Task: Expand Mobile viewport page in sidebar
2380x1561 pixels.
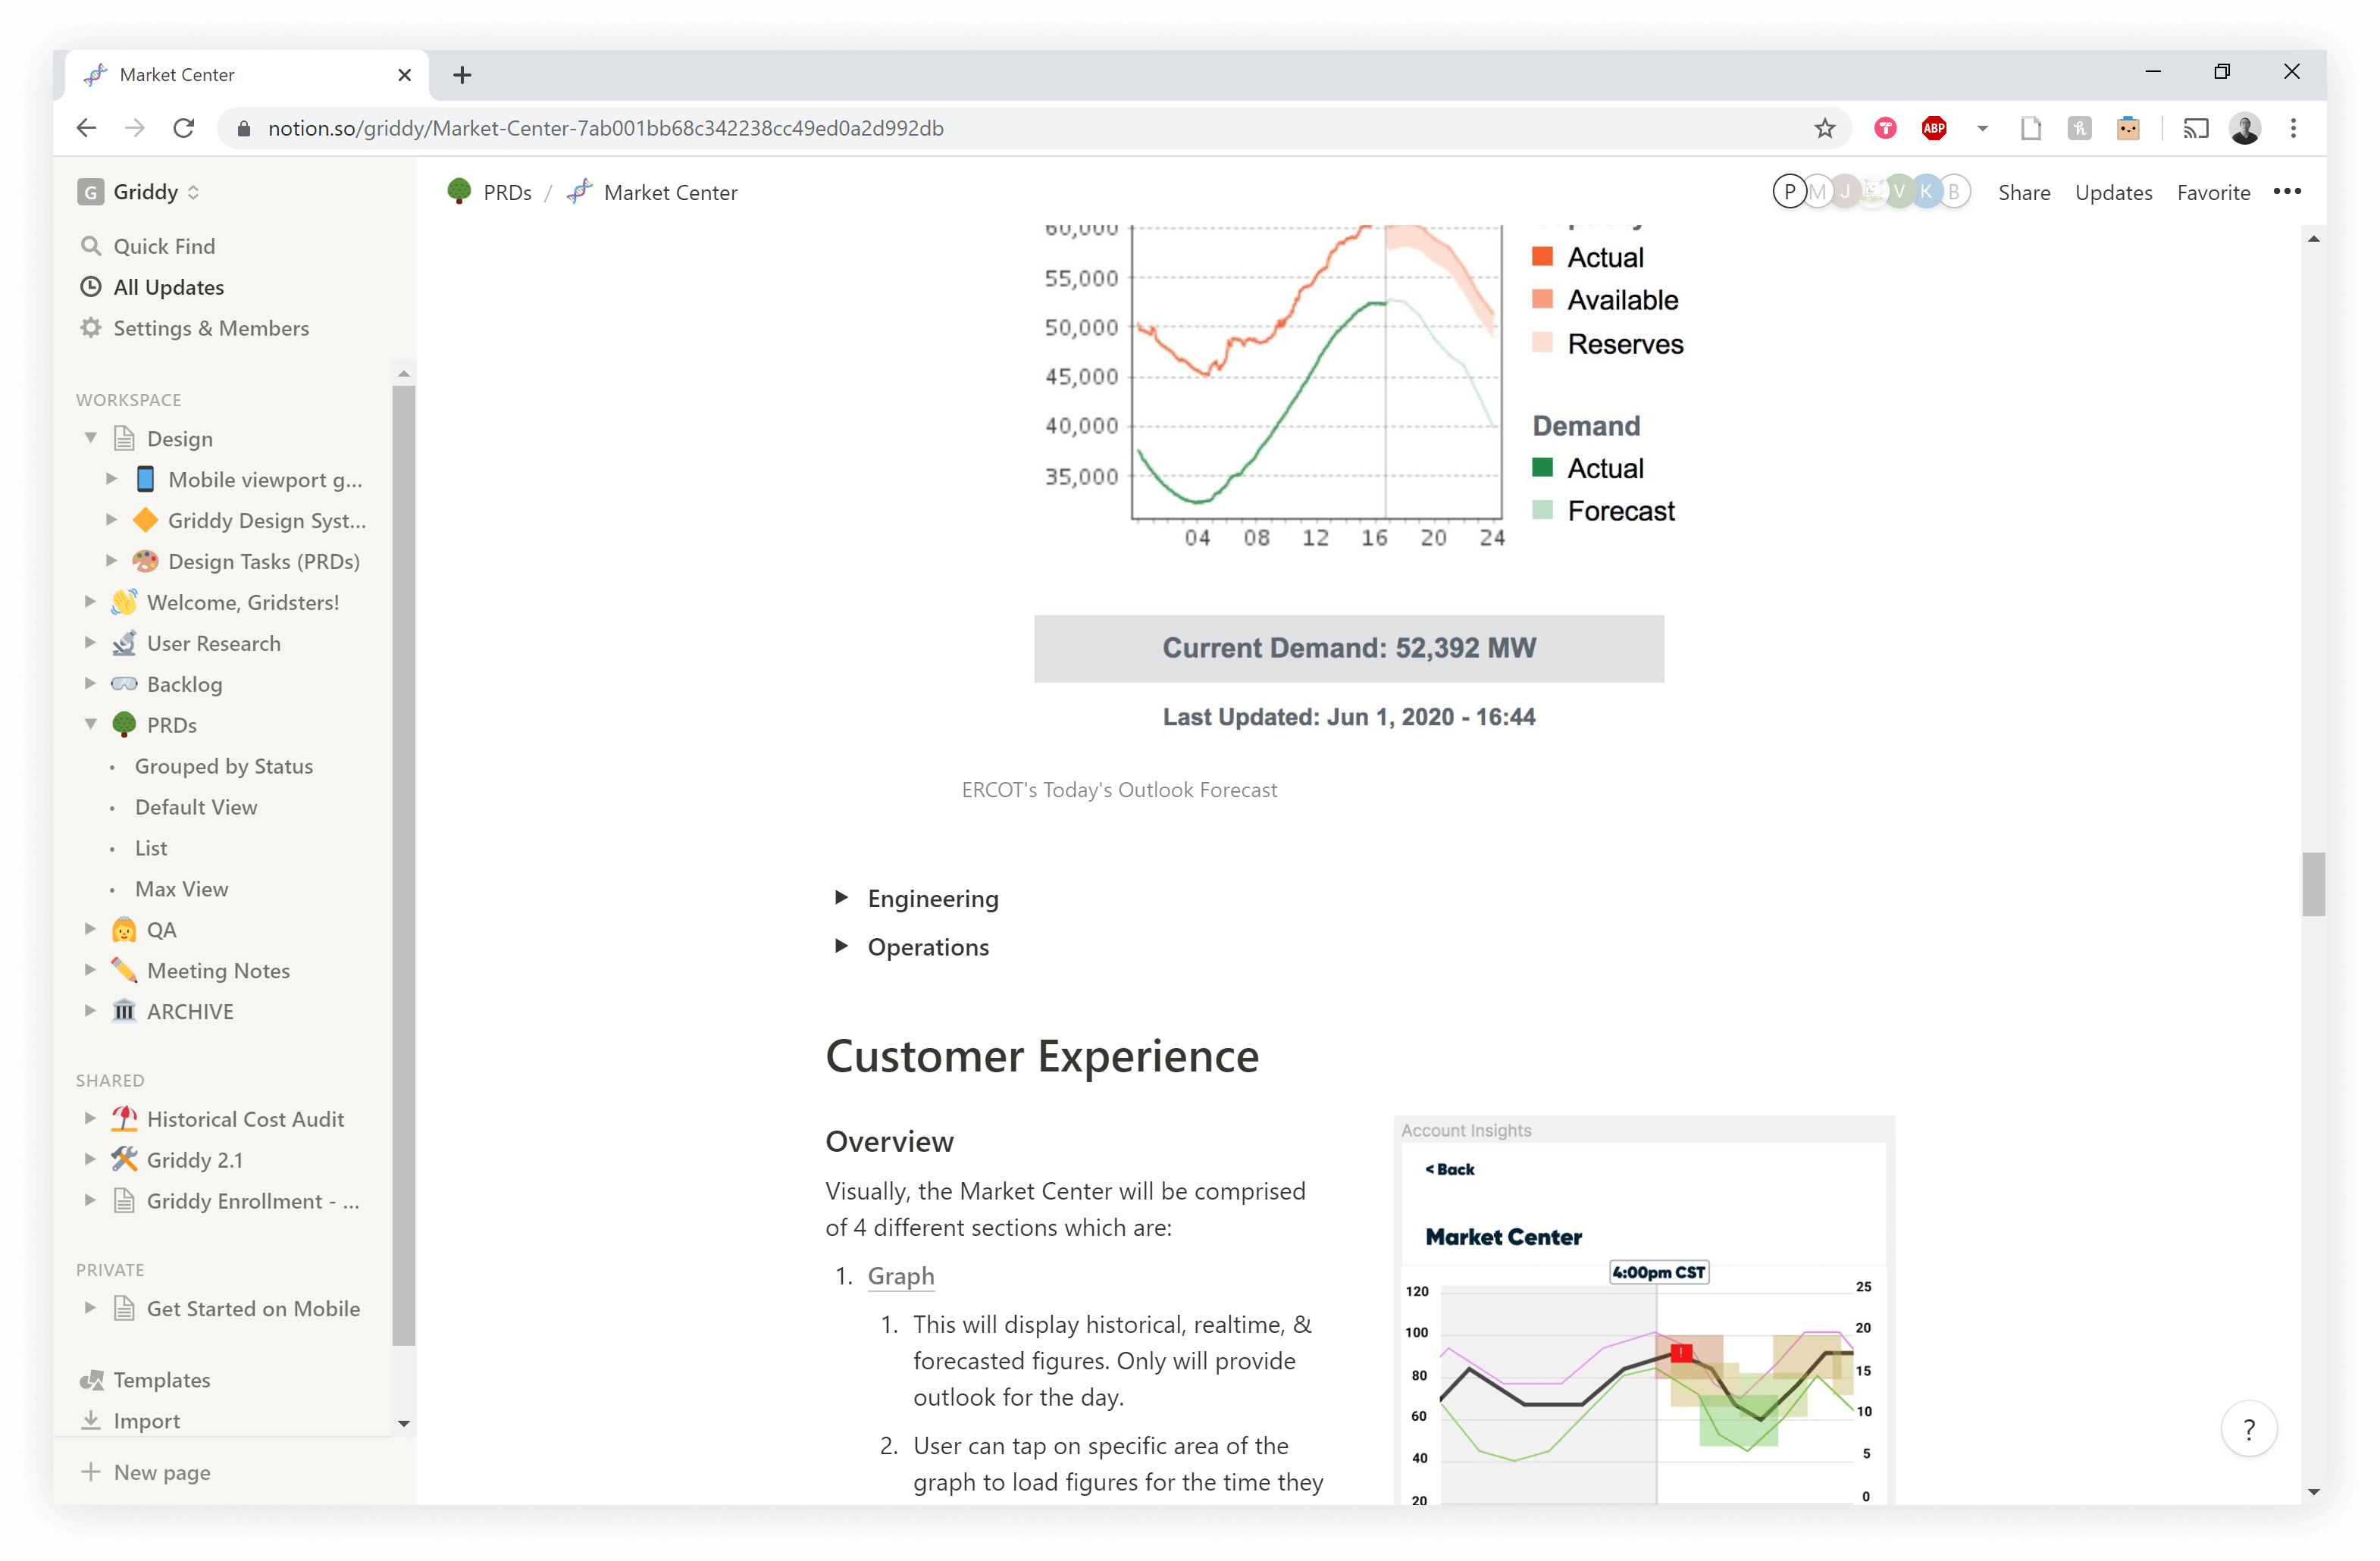Action: [112, 479]
